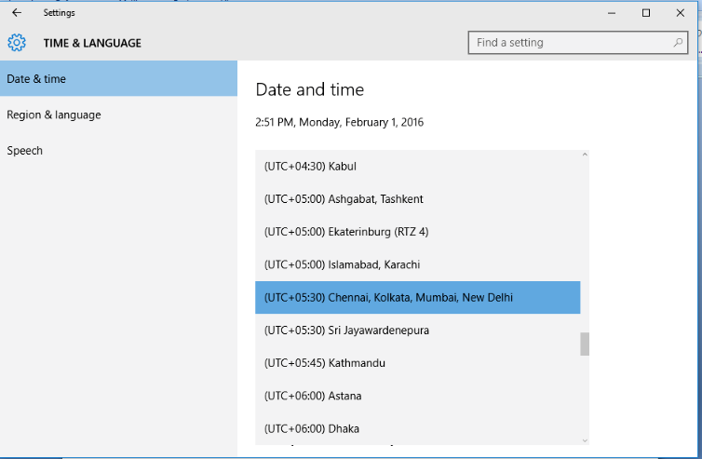Click inside the Find a setting field
Viewport: 702px width, 459px height.
click(x=568, y=43)
